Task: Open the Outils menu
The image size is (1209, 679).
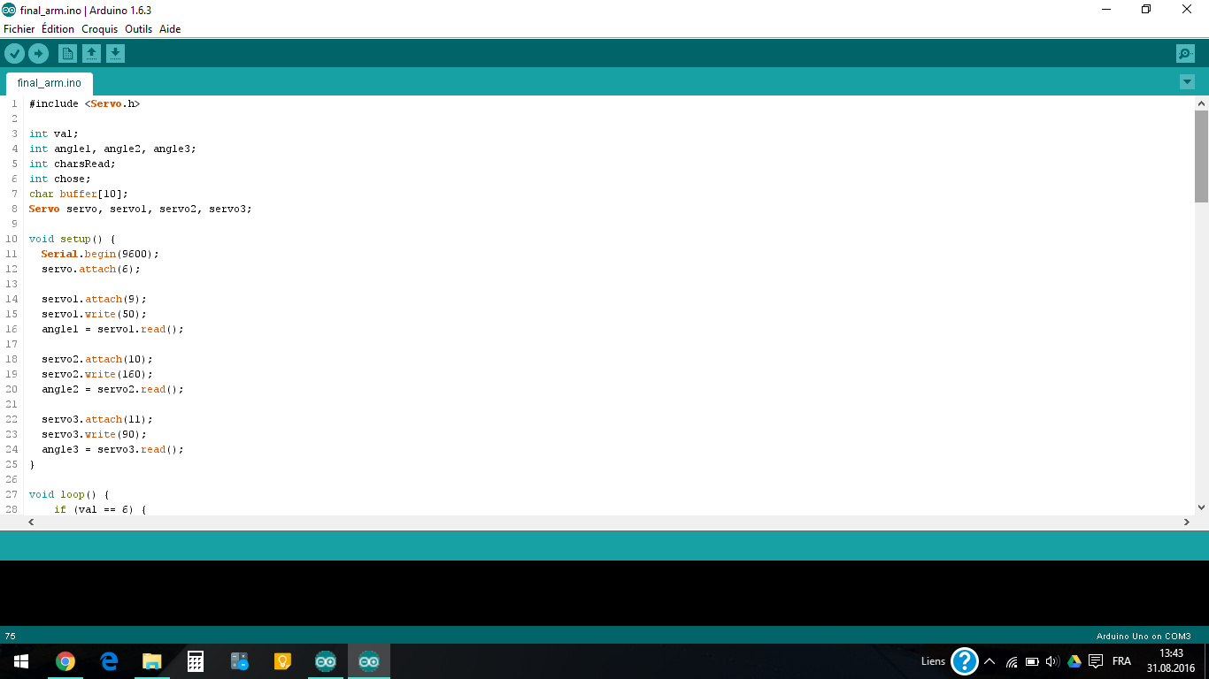Action: click(x=139, y=29)
